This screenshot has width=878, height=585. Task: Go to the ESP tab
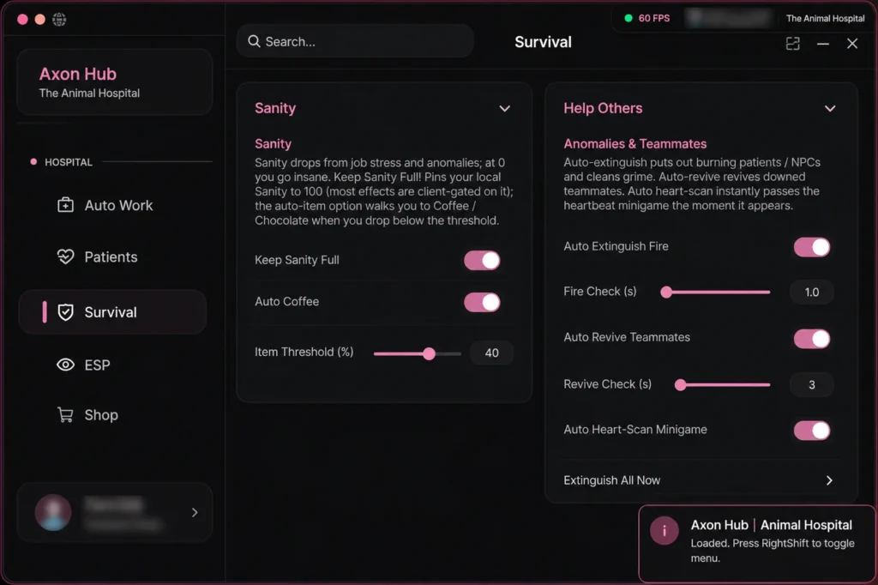coord(112,365)
